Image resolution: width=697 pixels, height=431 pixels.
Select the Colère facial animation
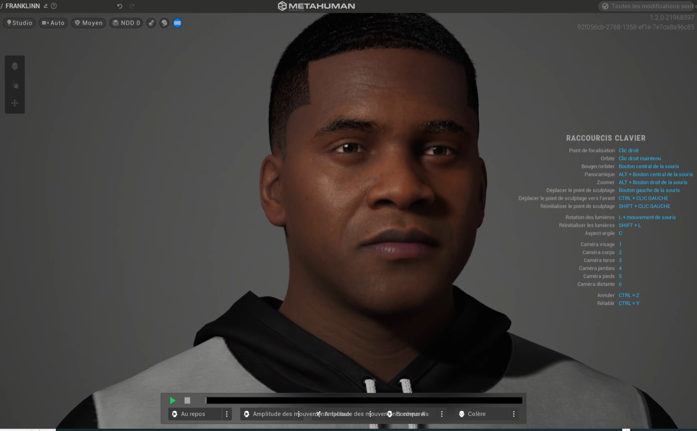click(482, 414)
